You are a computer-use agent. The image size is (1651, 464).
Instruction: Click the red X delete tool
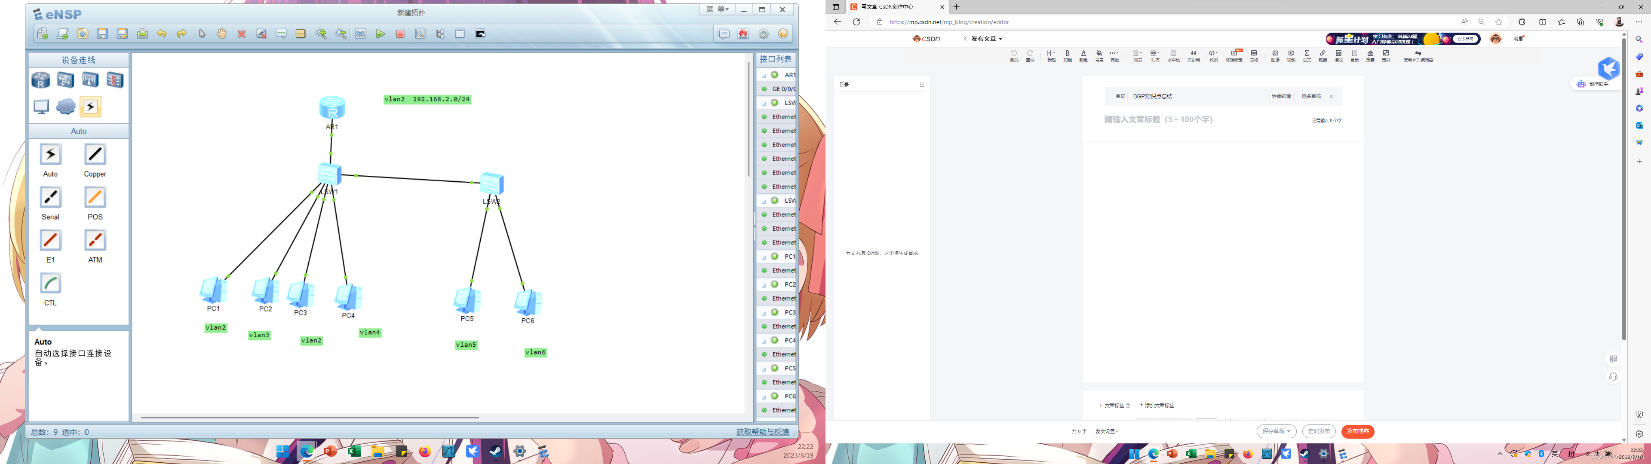242,34
